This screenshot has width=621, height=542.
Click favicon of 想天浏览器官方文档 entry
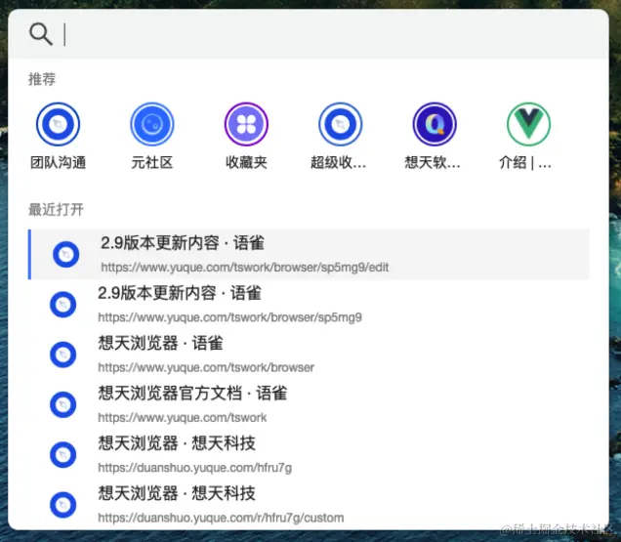[x=62, y=404]
